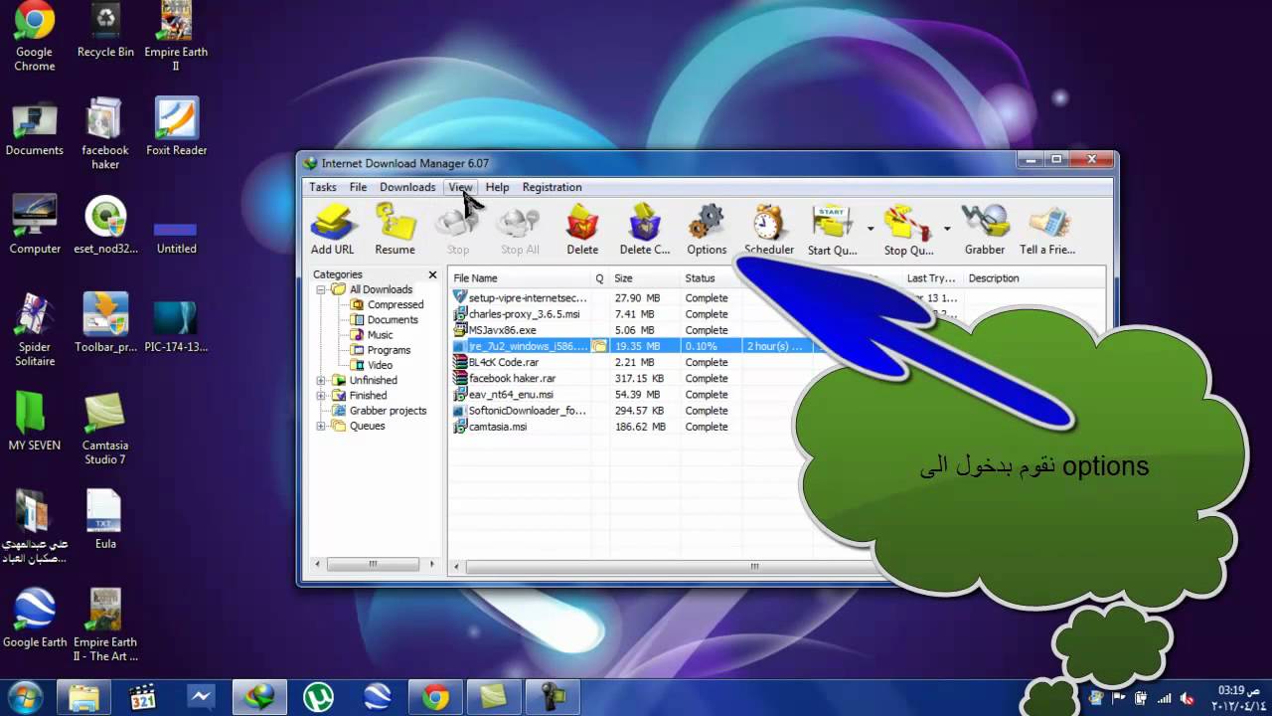
Task: Sort by the Description column header
Action: point(1033,278)
